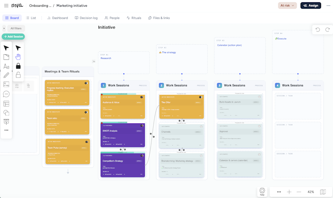Open the minimap icon beside zoom level
Image resolution: width=333 pixels, height=198 pixels.
click(x=323, y=192)
